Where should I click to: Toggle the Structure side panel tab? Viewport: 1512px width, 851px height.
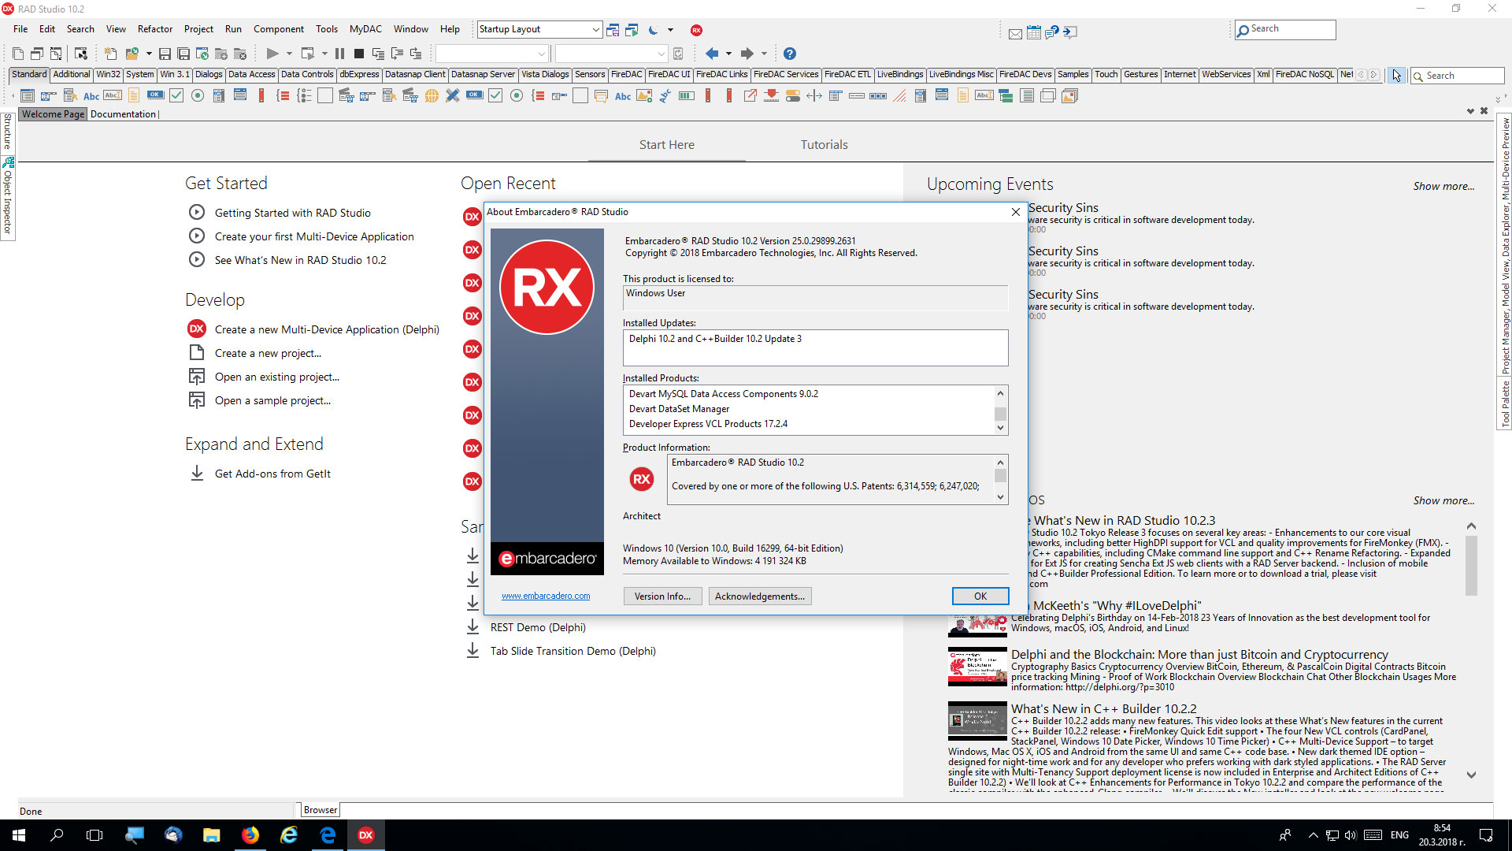[7, 131]
